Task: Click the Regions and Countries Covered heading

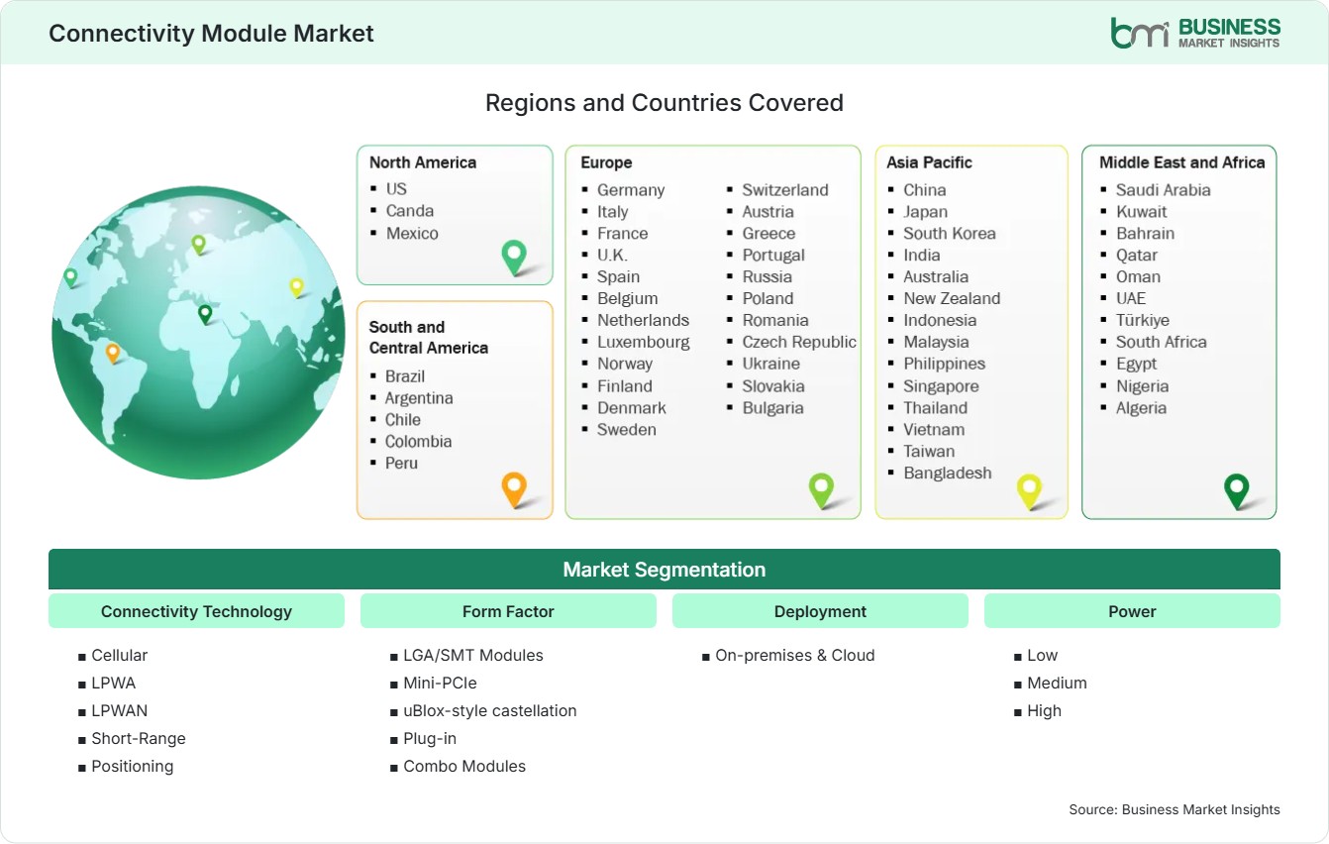Action: coord(664,103)
